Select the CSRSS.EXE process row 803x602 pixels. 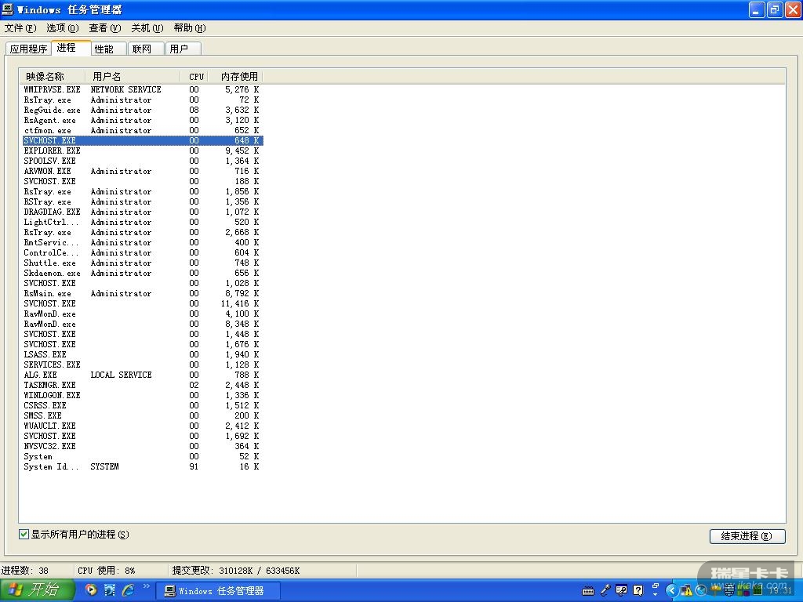tap(143, 405)
